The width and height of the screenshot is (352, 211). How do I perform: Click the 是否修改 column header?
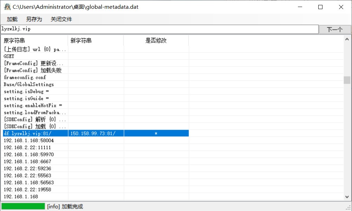(x=156, y=41)
